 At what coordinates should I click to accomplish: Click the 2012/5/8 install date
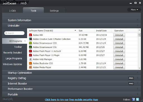(100, 47)
